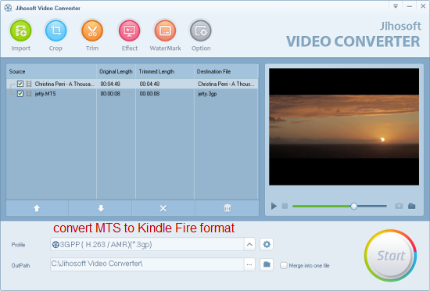Open the Option settings

click(x=201, y=31)
